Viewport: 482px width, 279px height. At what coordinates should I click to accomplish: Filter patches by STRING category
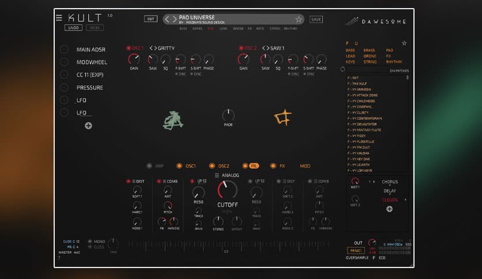(x=370, y=62)
